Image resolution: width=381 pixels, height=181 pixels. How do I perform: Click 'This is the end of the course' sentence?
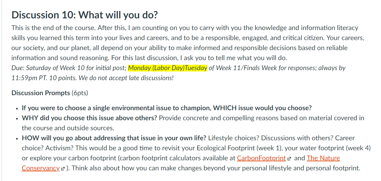54,28
